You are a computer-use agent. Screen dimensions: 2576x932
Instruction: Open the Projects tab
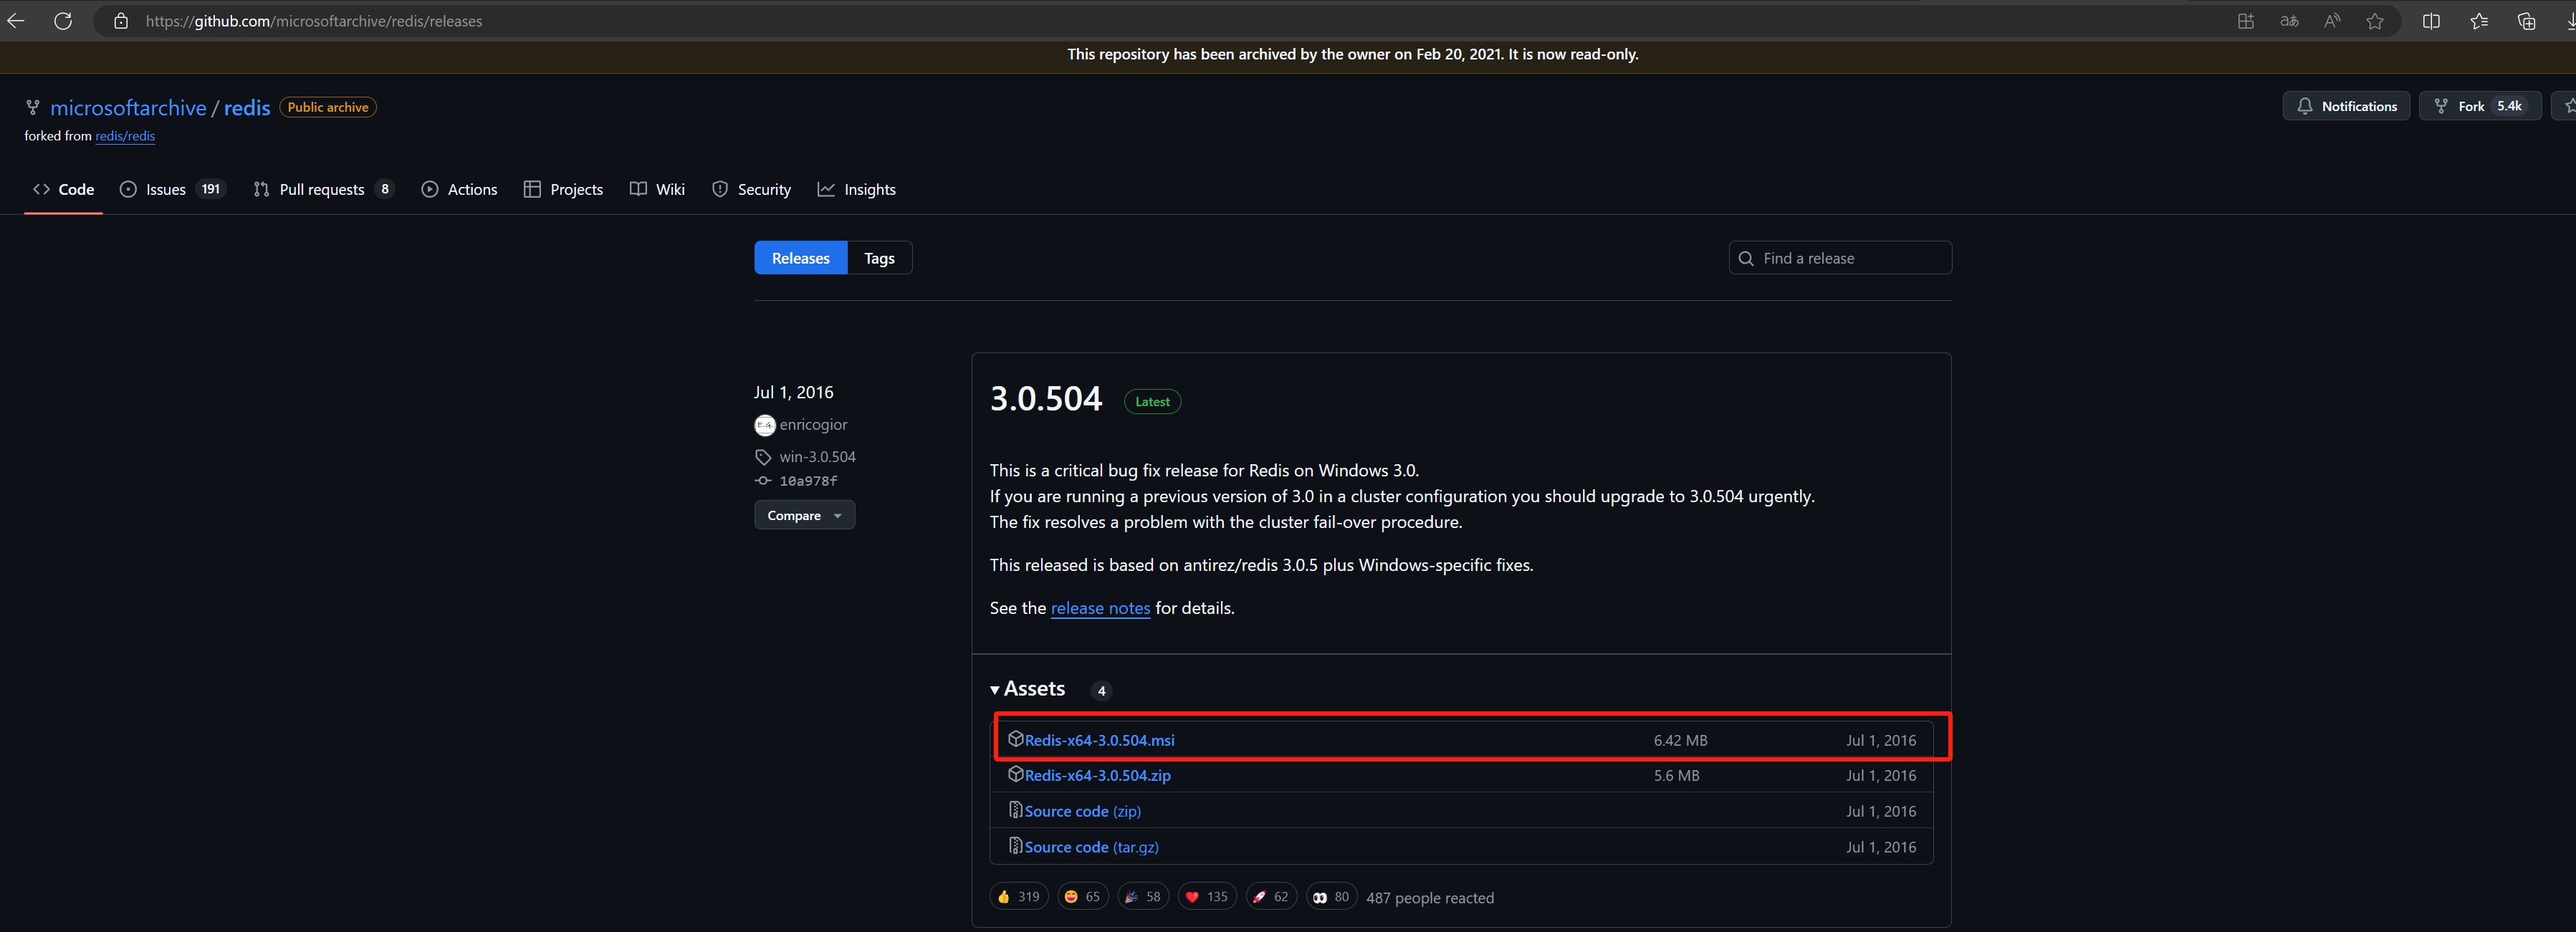pyautogui.click(x=563, y=190)
